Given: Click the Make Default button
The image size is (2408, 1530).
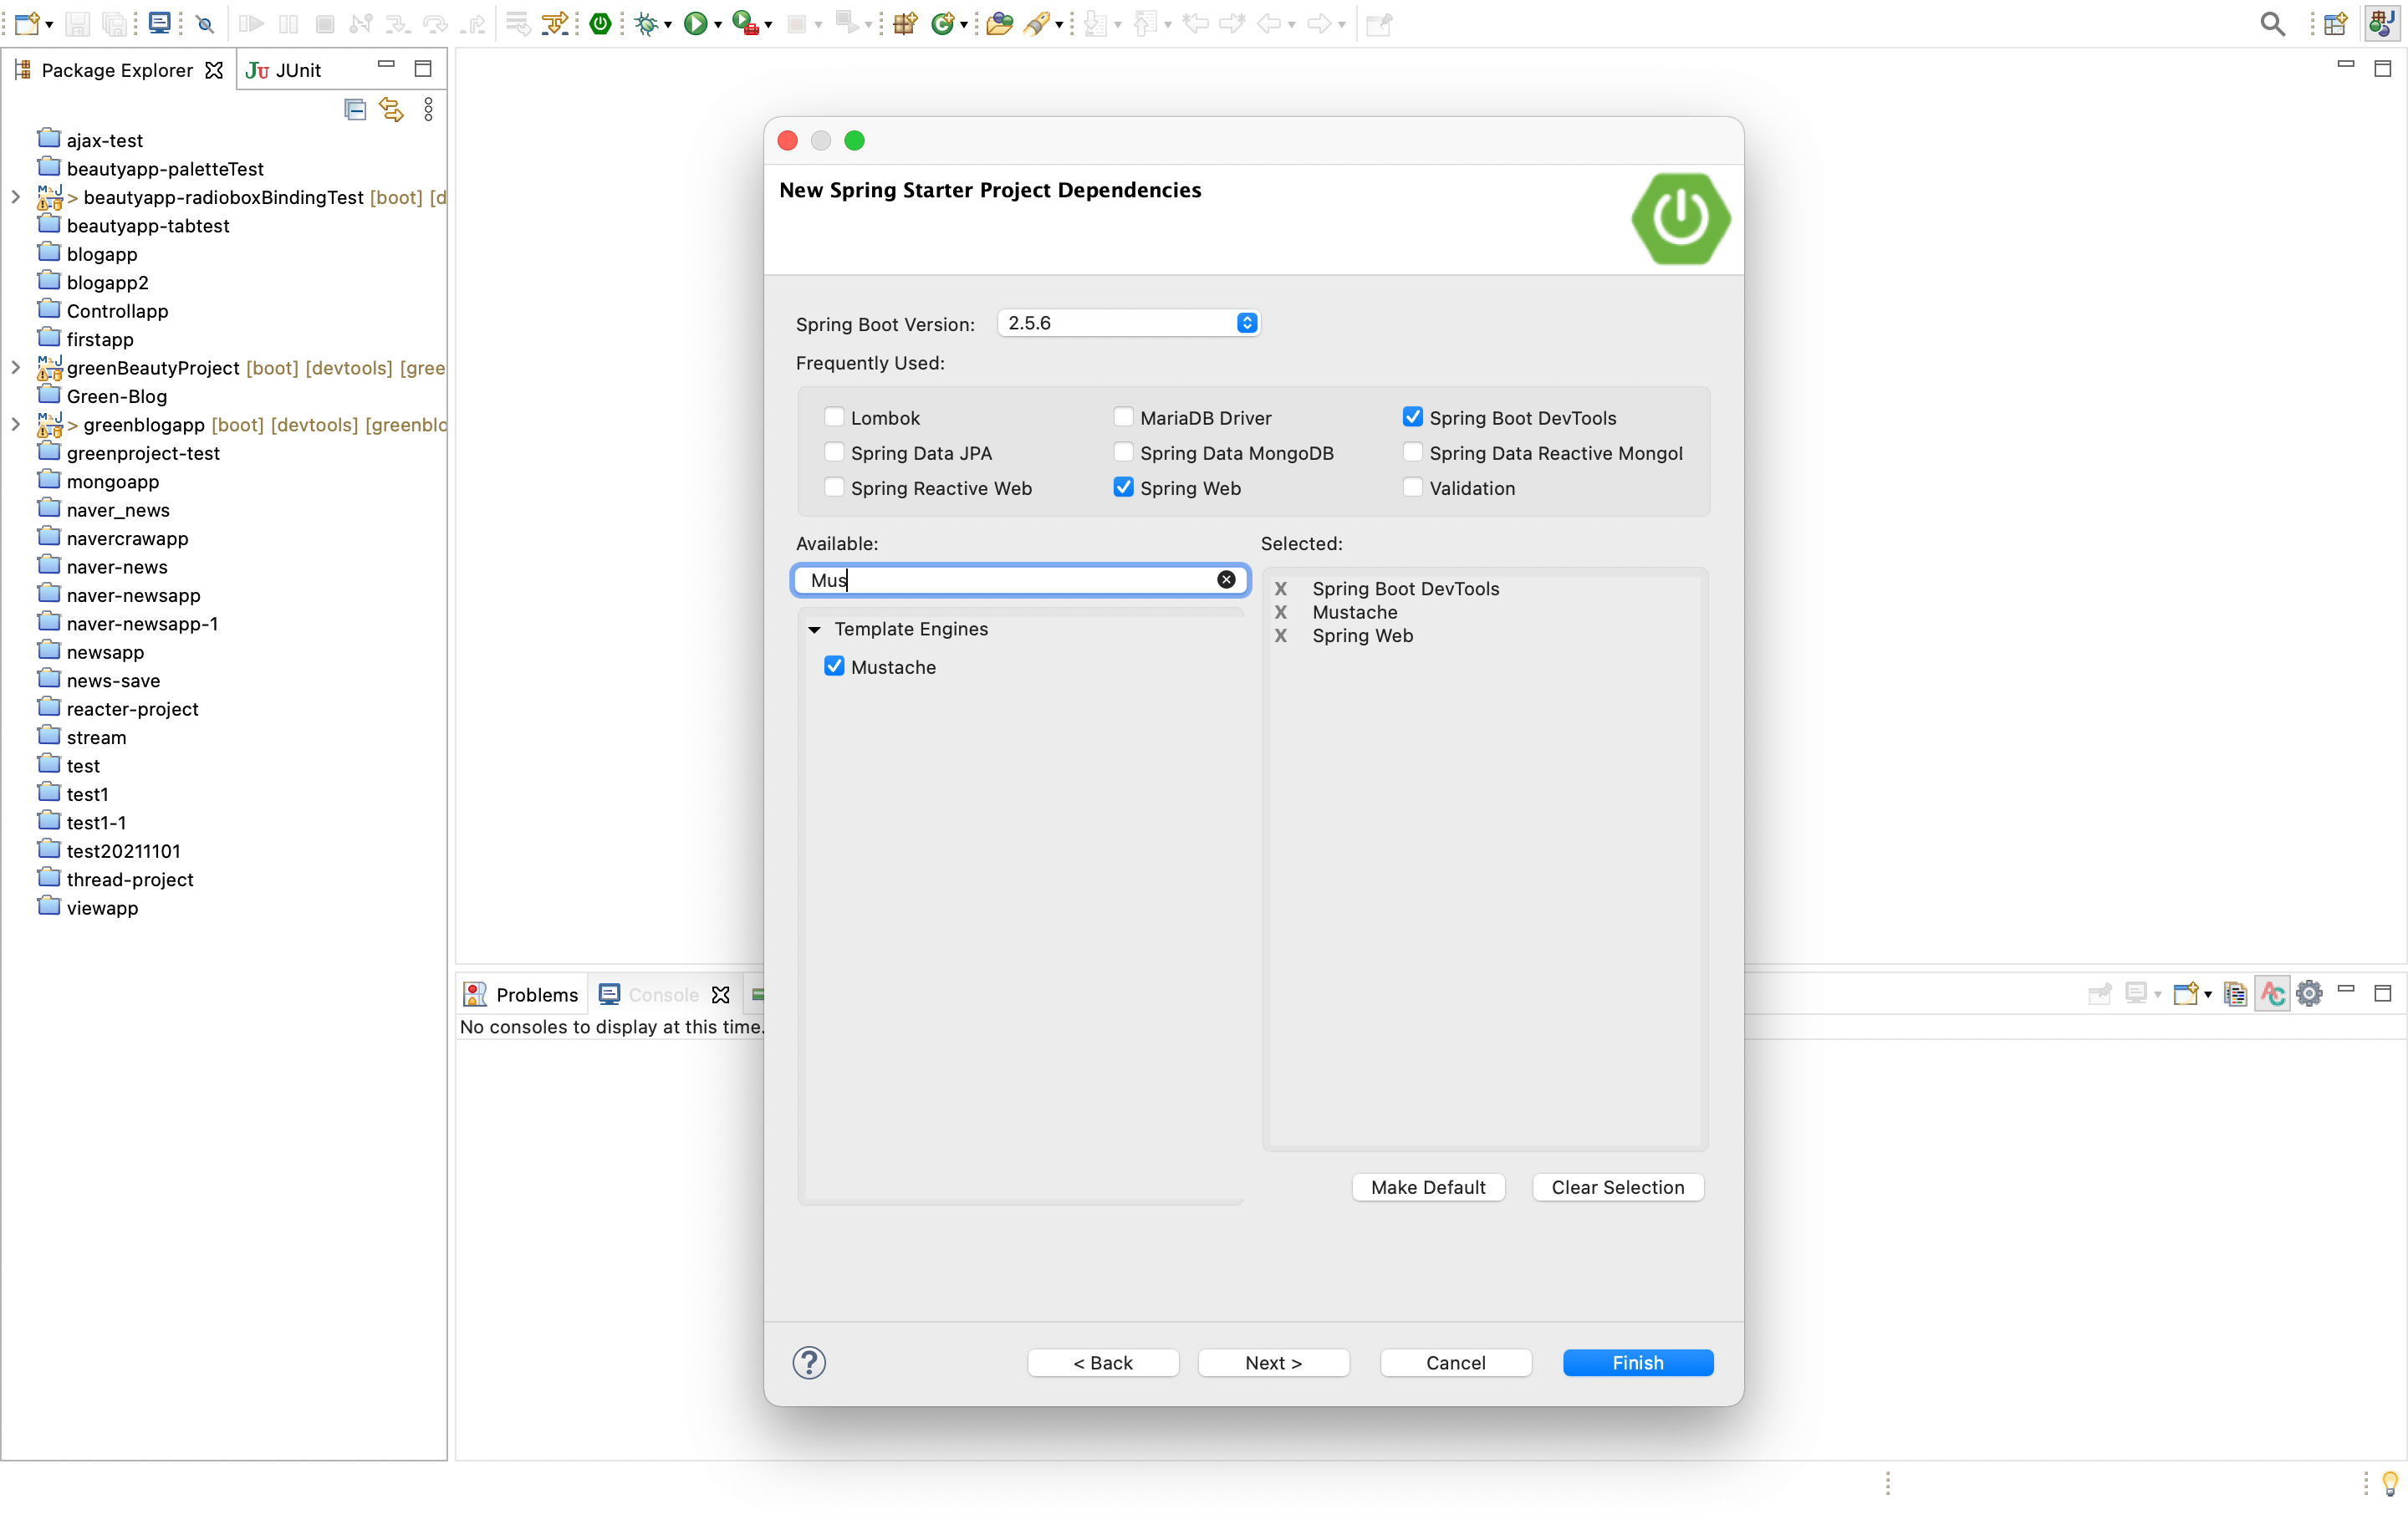Looking at the screenshot, I should (1428, 1187).
